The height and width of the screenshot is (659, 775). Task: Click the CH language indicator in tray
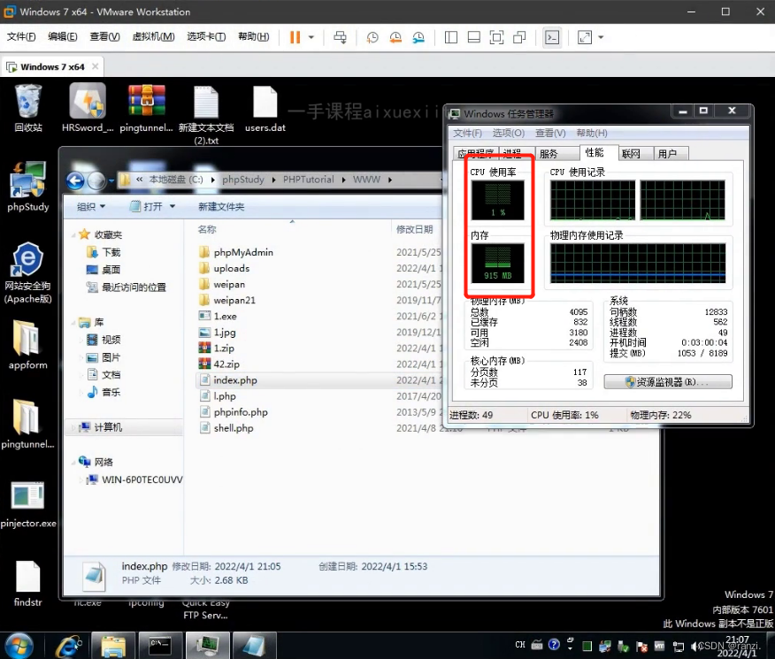click(520, 645)
